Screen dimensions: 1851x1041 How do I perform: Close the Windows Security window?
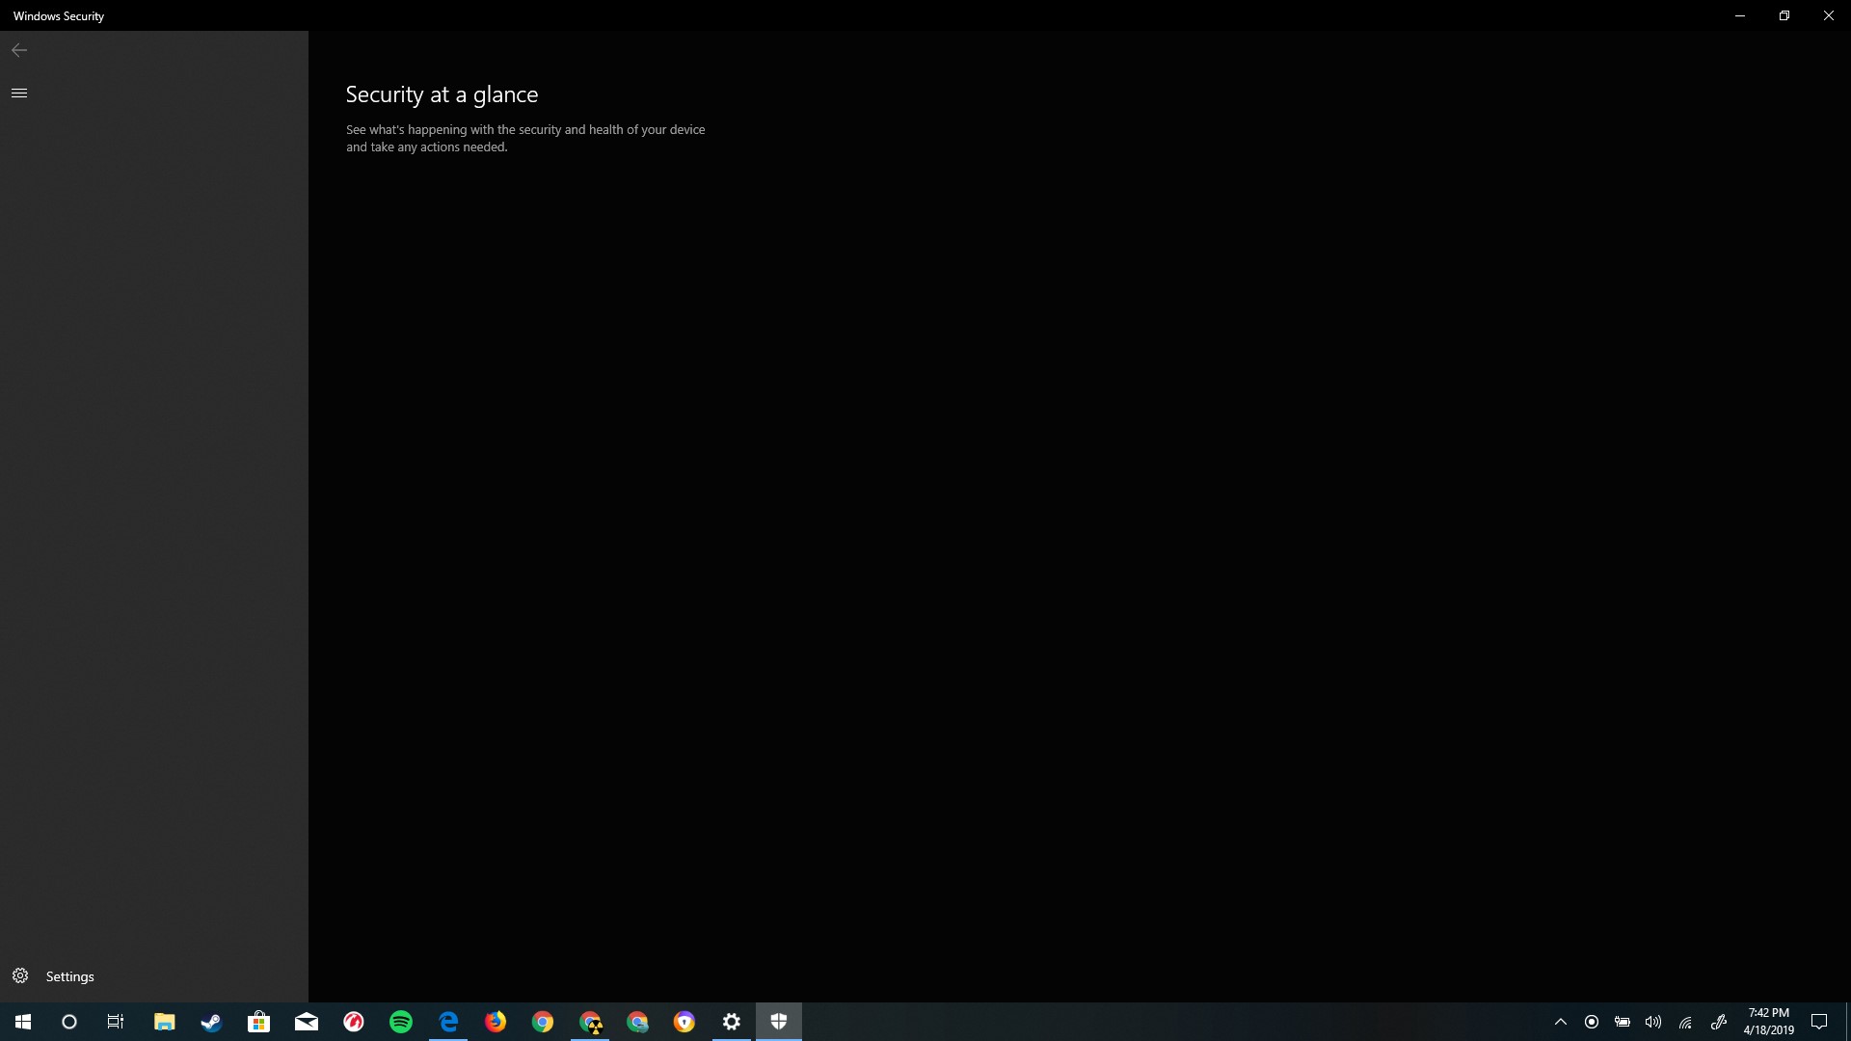coord(1829,15)
